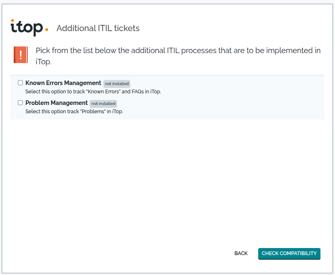Click the CHECK COMPATIBILITY button
This screenshot has height=275, width=335.
289,254
